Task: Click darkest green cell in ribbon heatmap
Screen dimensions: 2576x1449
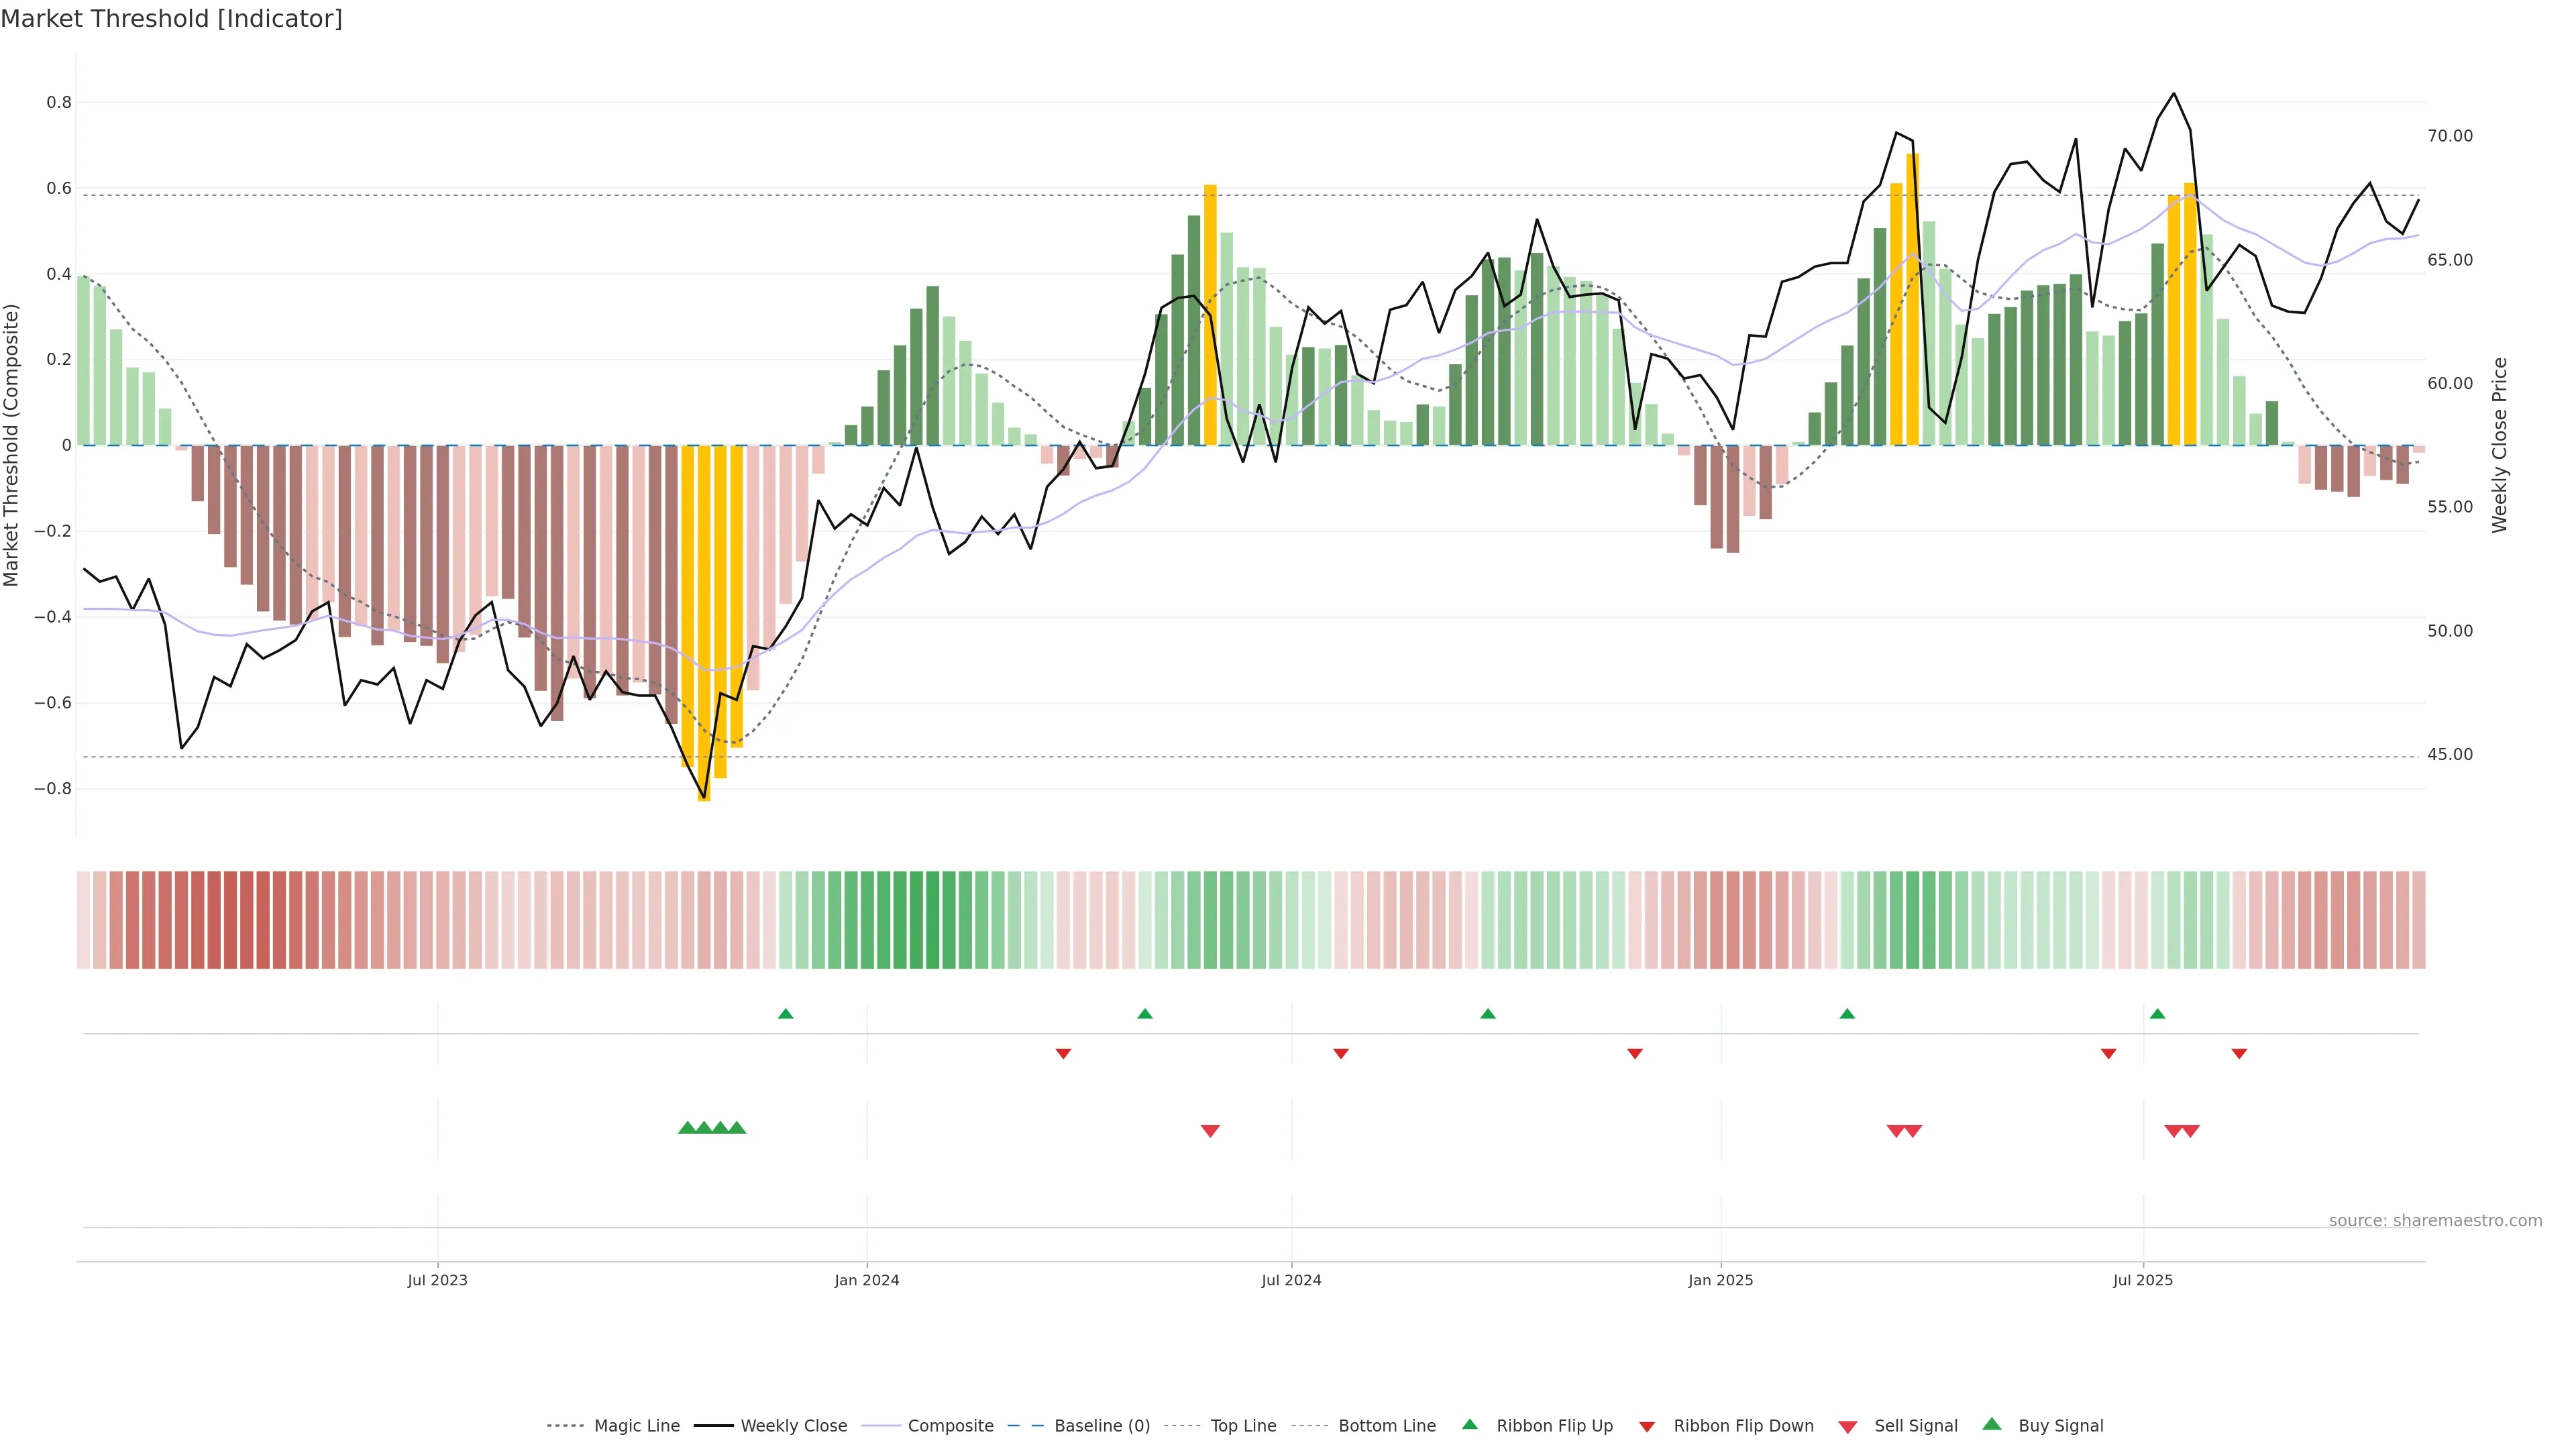Action: click(932, 920)
